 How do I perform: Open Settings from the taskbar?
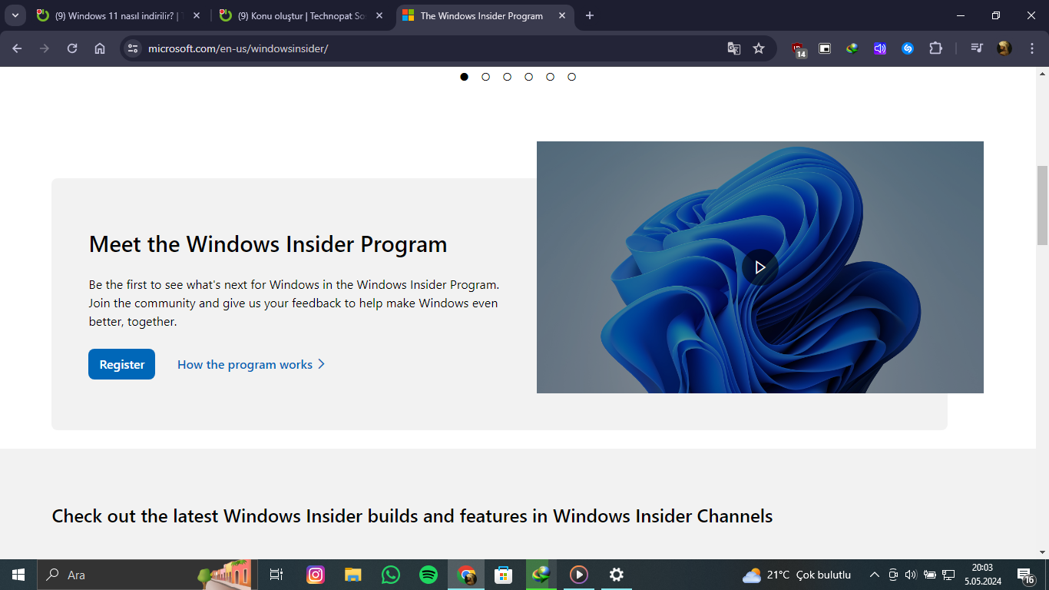(617, 575)
